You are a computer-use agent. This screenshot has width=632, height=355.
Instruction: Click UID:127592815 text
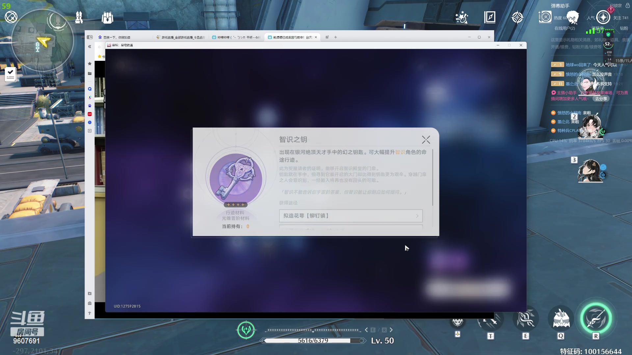click(x=127, y=306)
